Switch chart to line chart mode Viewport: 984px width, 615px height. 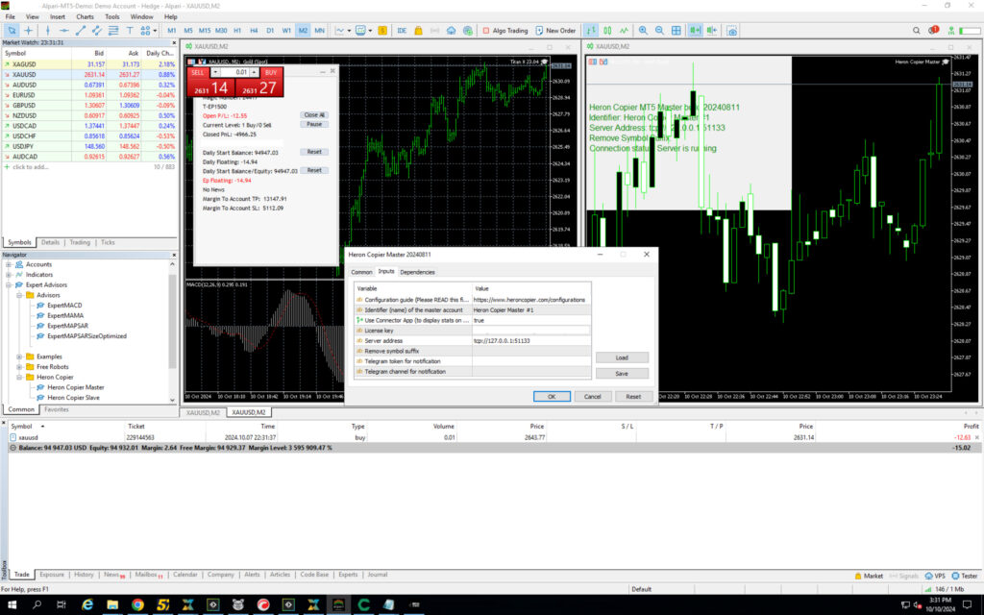624,30
